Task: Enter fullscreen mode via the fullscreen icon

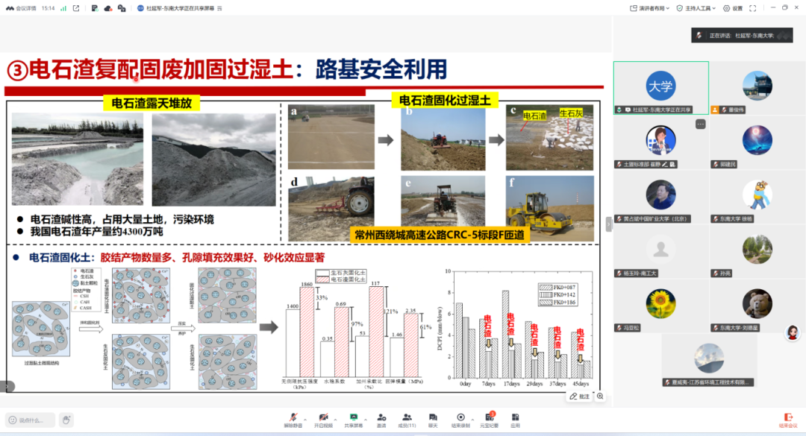Action: [752, 8]
